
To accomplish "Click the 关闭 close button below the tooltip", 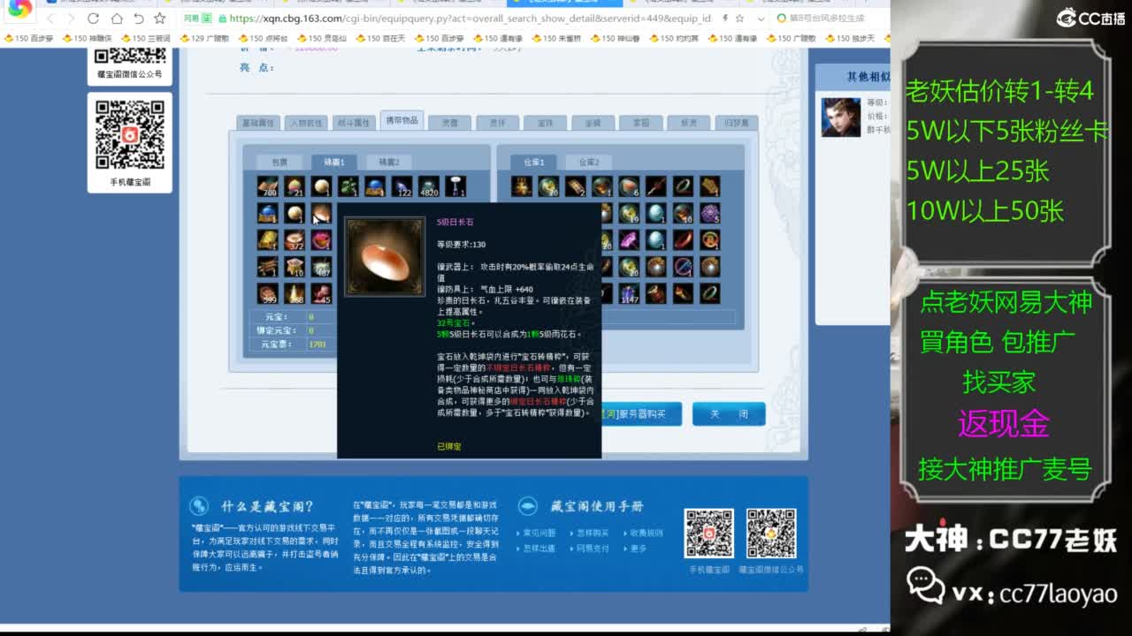I will click(x=729, y=413).
